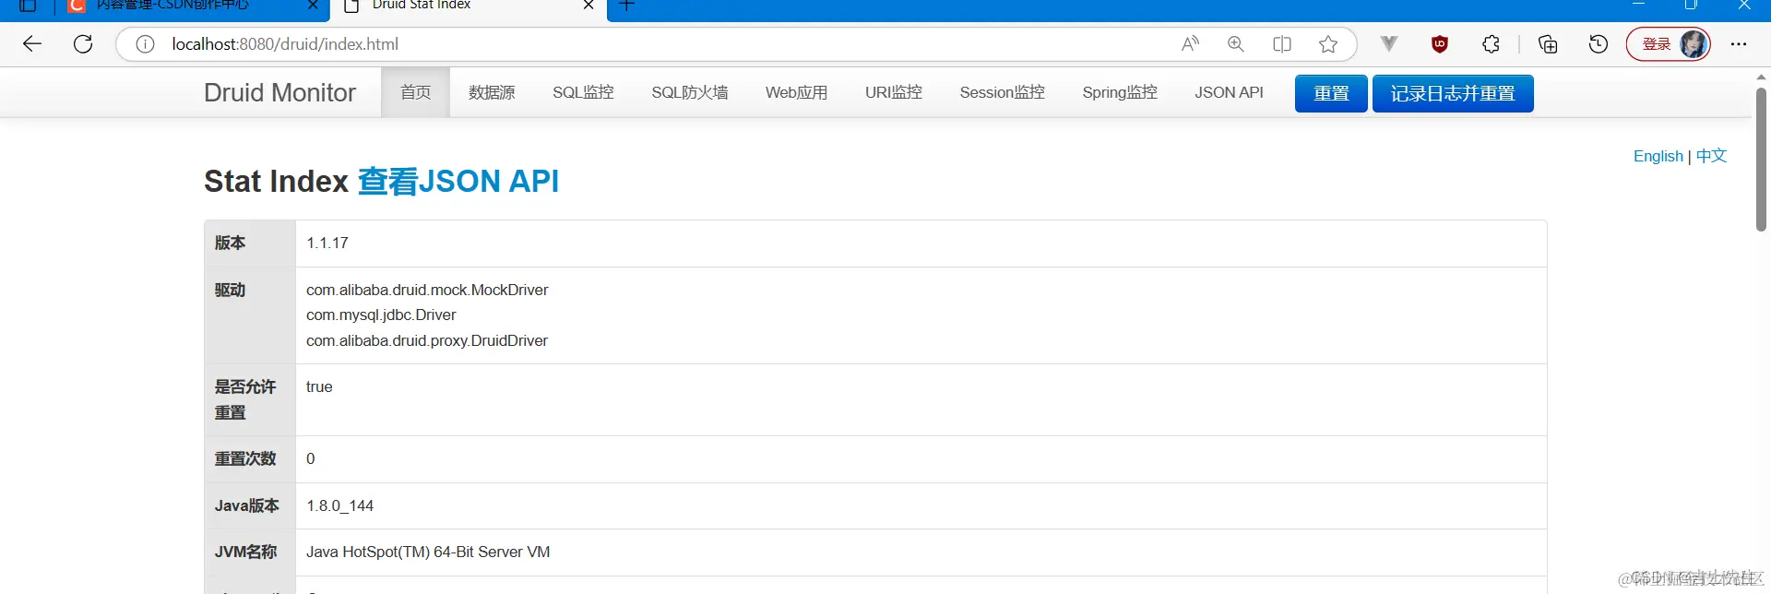Open a new tab with plus icon

point(627,6)
